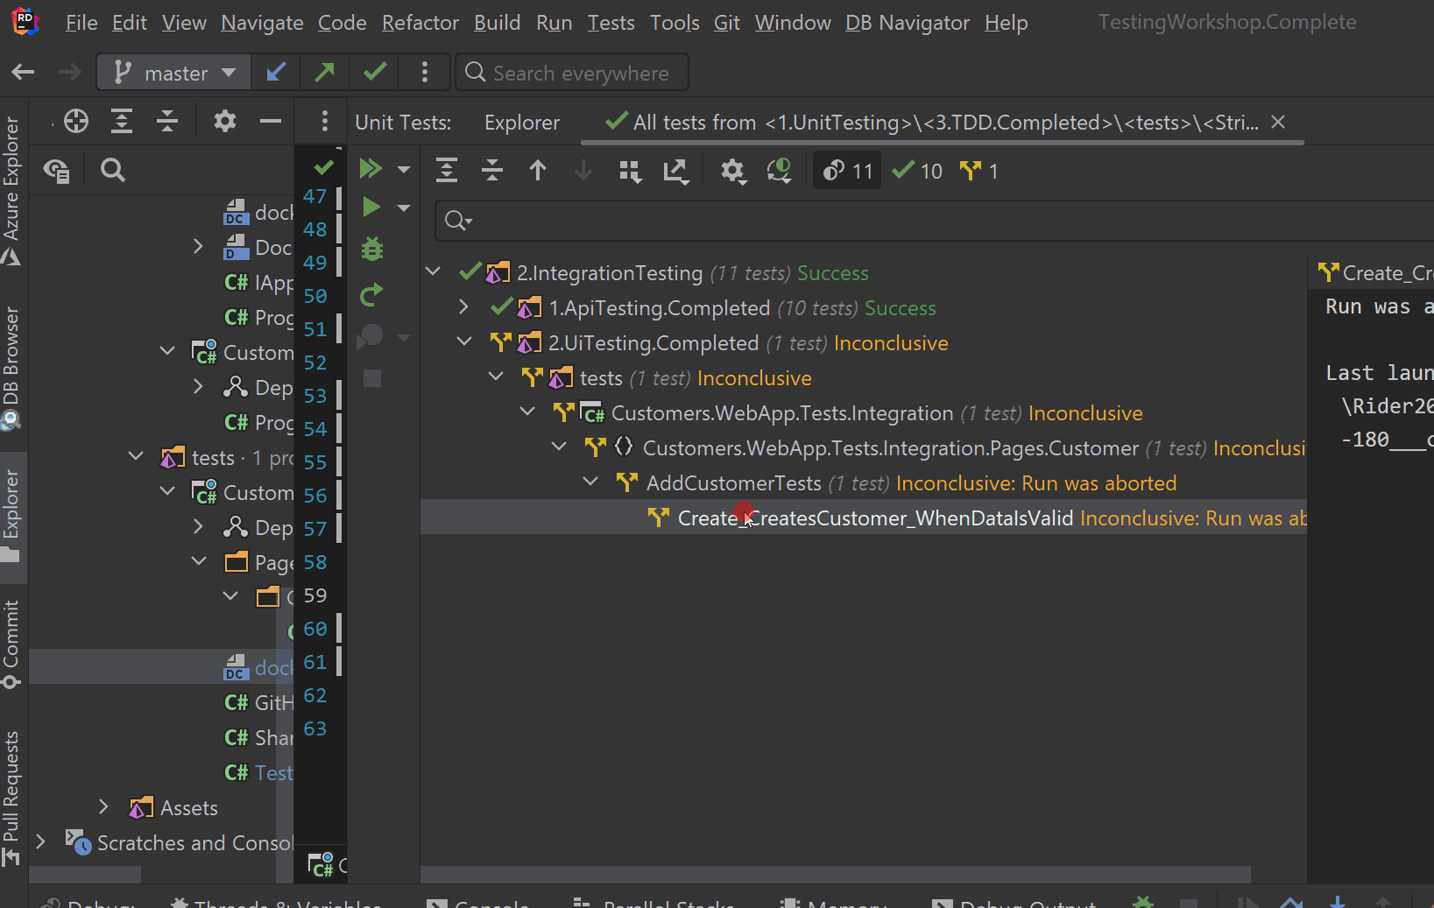Viewport: 1434px width, 908px height.
Task: Click the Stop execution square icon
Action: coord(372,378)
